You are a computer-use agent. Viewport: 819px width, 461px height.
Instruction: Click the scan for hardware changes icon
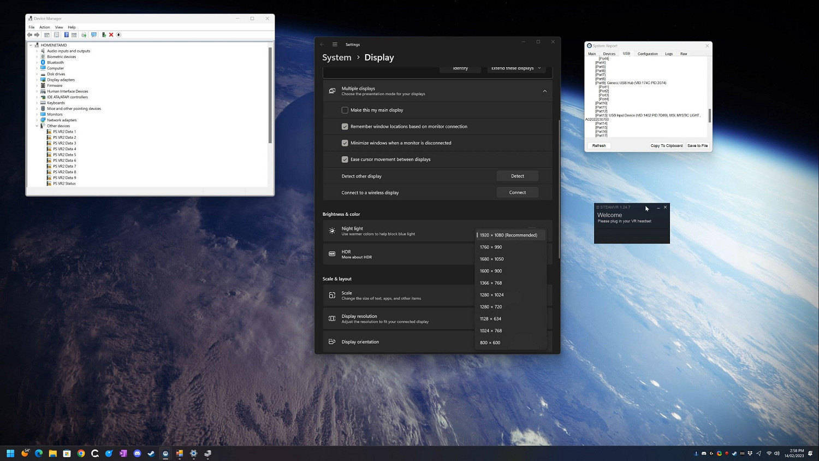tap(94, 35)
